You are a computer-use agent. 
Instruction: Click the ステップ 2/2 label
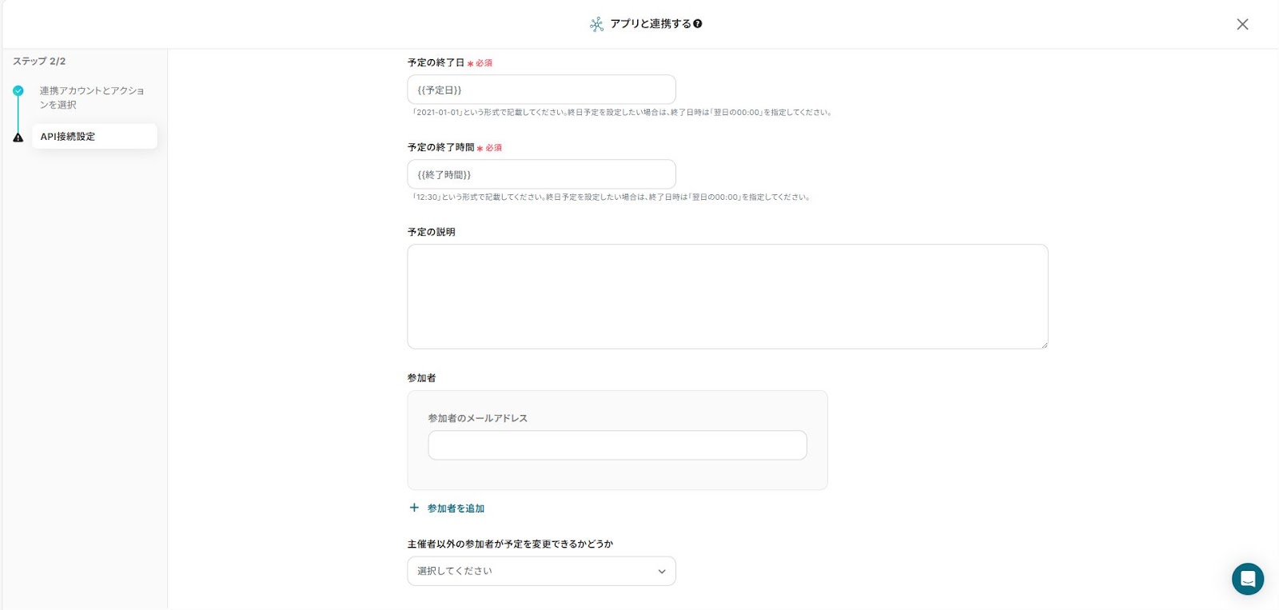pyautogui.click(x=39, y=62)
